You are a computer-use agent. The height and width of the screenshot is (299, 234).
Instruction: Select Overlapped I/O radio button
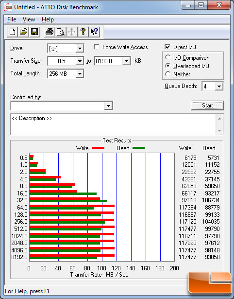(x=168, y=66)
